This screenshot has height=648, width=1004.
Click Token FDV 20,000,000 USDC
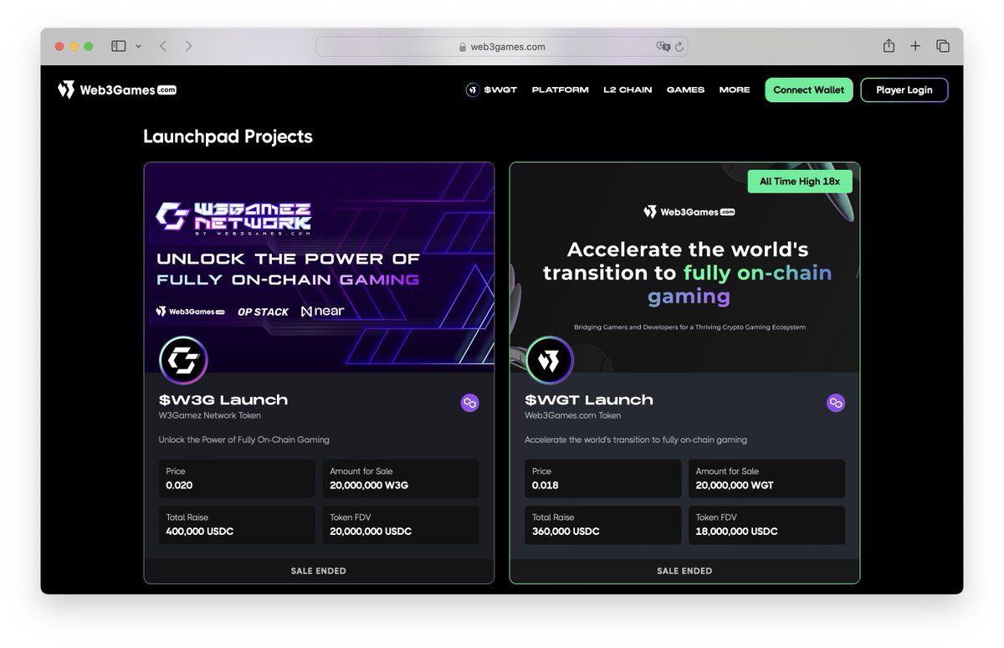coord(401,525)
